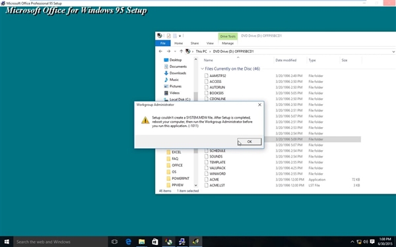
Task: Open File Explorer from the taskbar
Action: click(142, 242)
